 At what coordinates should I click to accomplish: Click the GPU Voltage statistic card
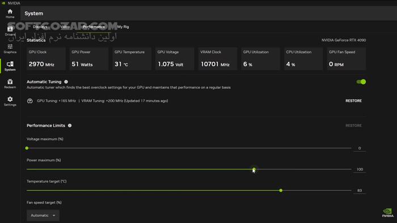point(175,59)
